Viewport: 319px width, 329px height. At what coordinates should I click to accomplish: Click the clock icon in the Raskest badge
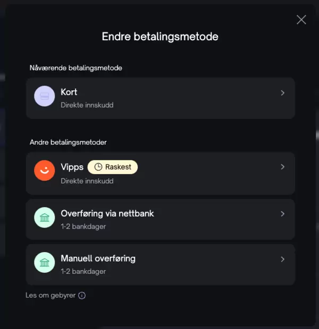98,167
